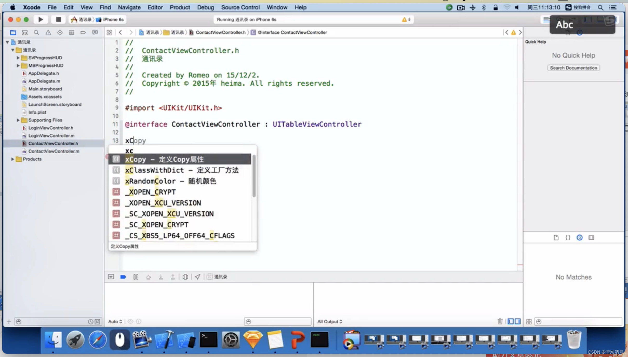This screenshot has width=628, height=357.
Task: Click the xClassWithDict autocomplete suggestion
Action: [x=182, y=170]
